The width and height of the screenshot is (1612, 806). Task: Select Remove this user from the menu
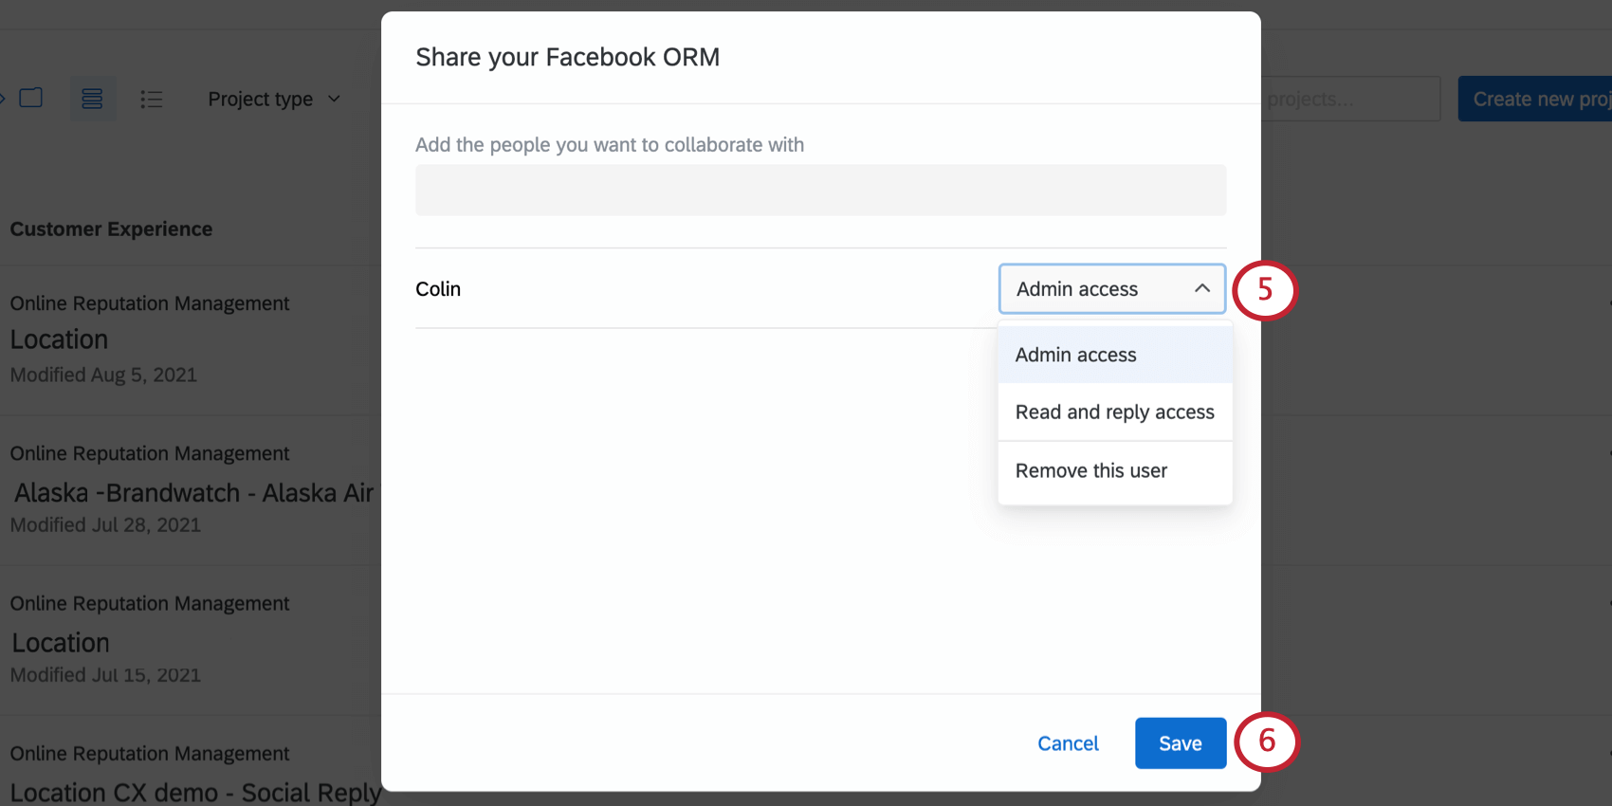tap(1091, 471)
